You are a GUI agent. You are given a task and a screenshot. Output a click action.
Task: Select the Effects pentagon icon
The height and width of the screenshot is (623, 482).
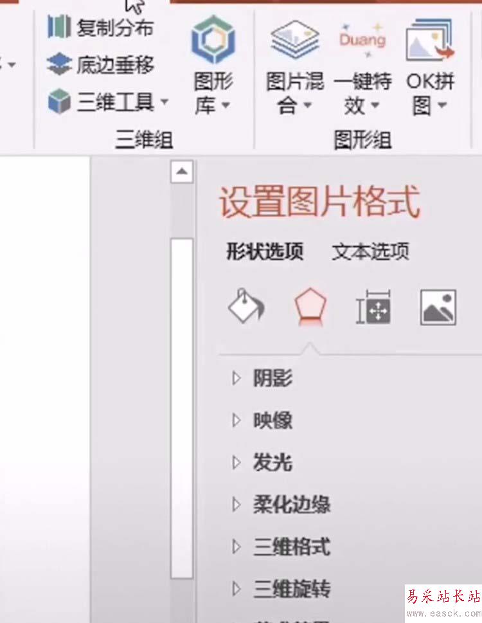point(310,306)
